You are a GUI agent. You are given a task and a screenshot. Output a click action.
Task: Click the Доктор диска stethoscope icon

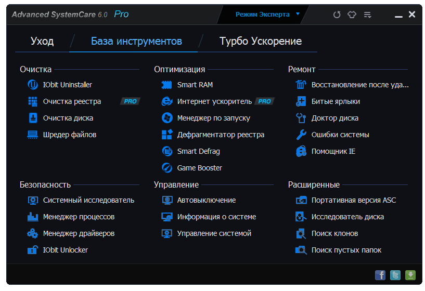click(x=301, y=118)
